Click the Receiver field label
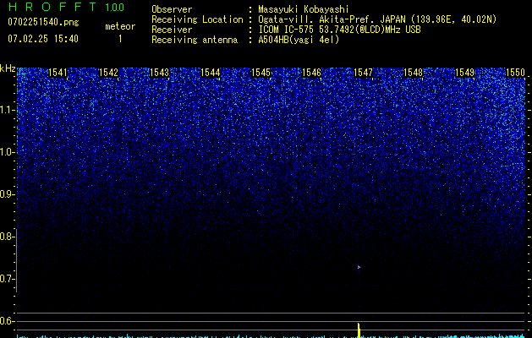The height and width of the screenshot is (338, 532). click(x=172, y=30)
